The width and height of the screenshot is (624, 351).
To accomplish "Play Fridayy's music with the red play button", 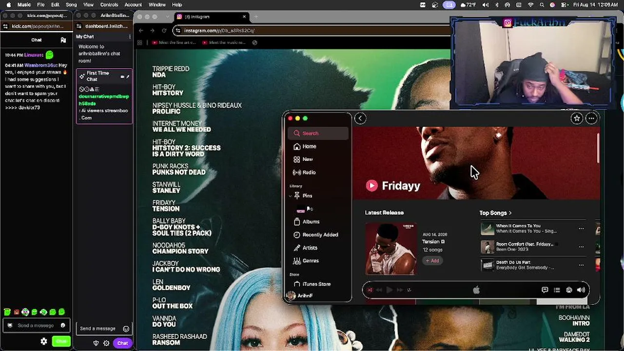I will tap(371, 185).
